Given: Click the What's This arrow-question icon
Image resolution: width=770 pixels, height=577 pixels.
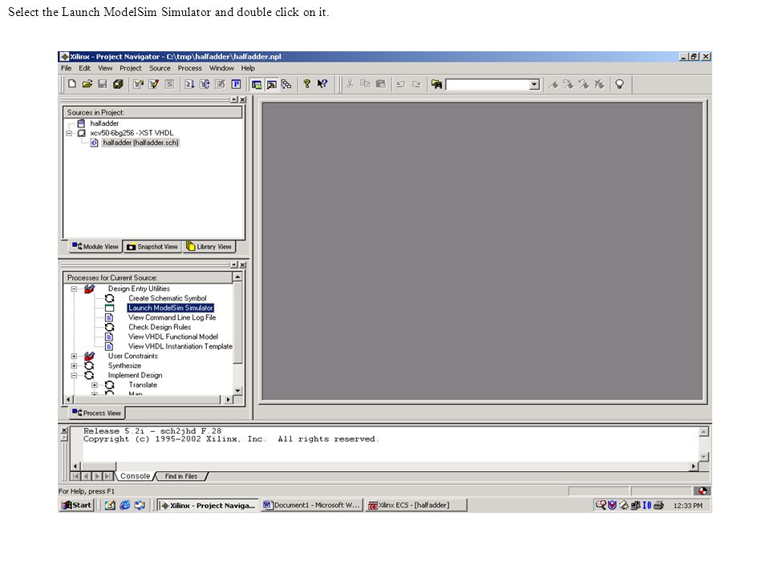Looking at the screenshot, I should click(322, 84).
